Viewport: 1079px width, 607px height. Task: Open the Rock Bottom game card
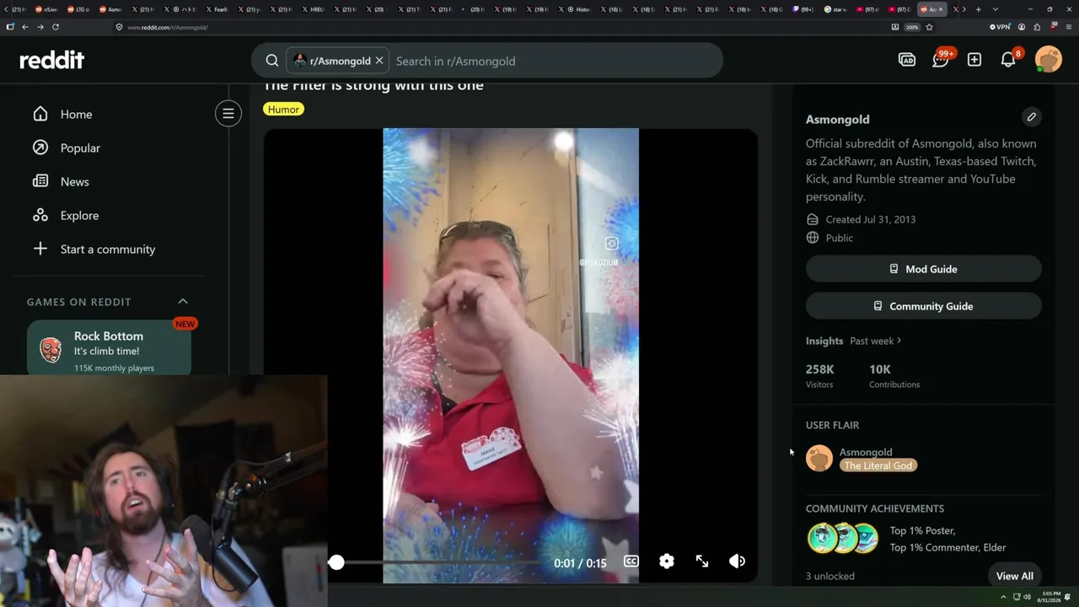pyautogui.click(x=109, y=349)
